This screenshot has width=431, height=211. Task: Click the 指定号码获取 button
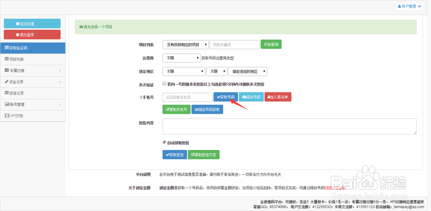(x=207, y=110)
